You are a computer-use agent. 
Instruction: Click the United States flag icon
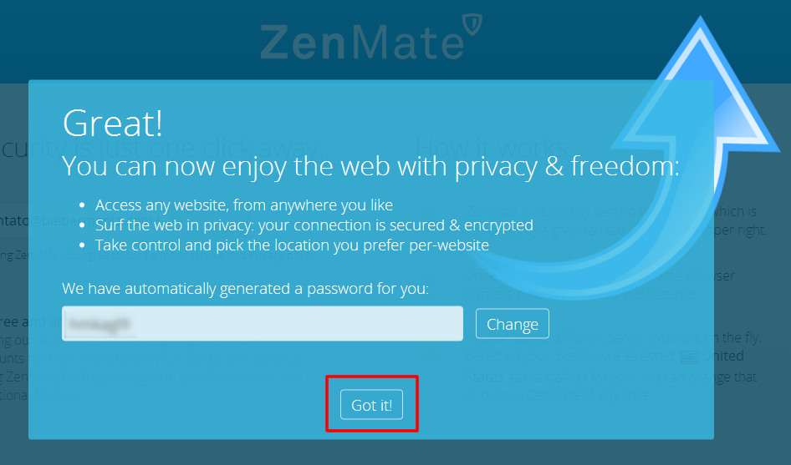[x=690, y=357]
